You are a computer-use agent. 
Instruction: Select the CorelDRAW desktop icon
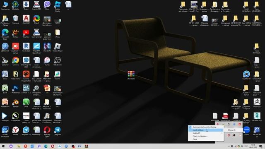(16, 117)
